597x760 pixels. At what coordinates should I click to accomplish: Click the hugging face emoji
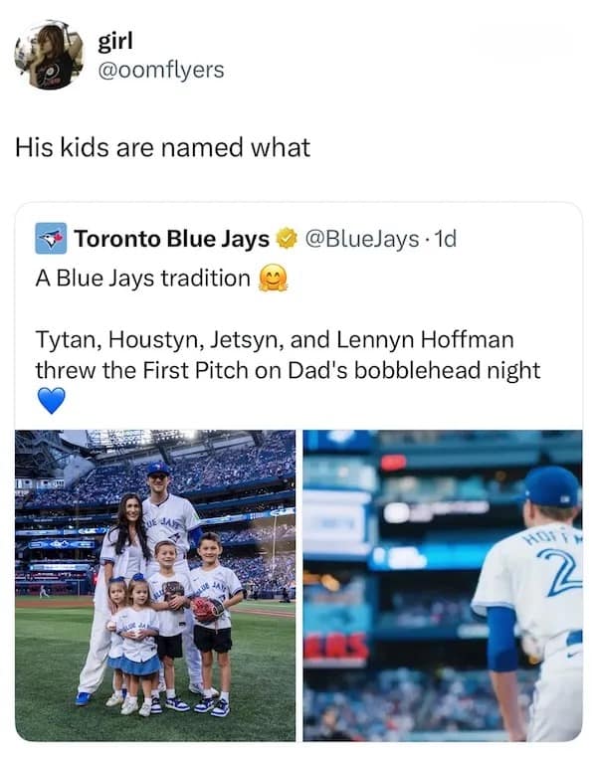point(272,279)
